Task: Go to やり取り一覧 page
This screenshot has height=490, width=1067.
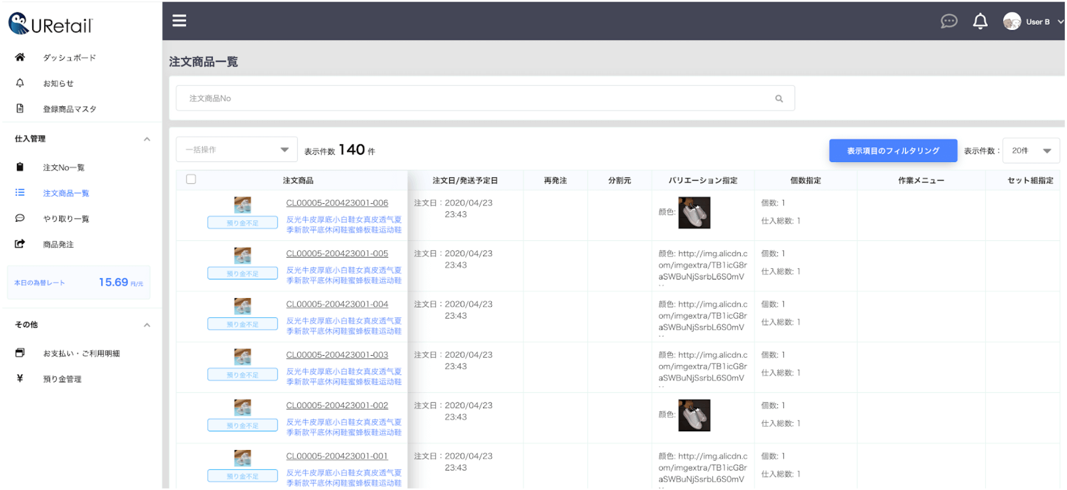Action: [x=66, y=218]
